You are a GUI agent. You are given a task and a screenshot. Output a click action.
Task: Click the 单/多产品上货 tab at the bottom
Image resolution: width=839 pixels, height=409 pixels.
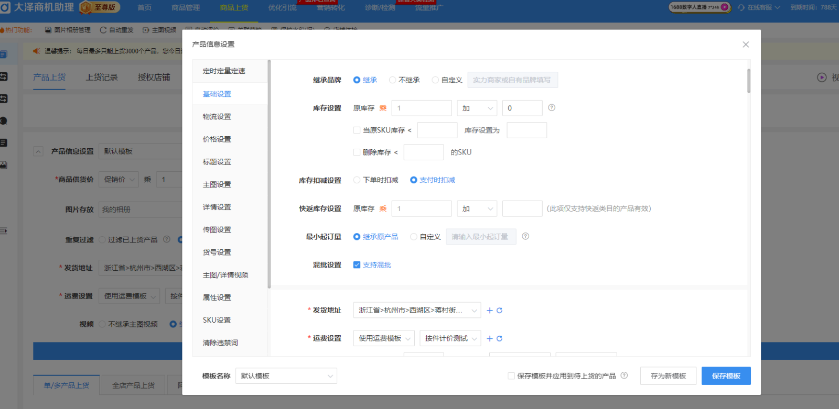[x=67, y=385]
